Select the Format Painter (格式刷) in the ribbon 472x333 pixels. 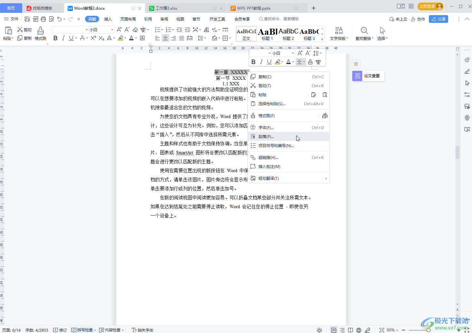41,33
